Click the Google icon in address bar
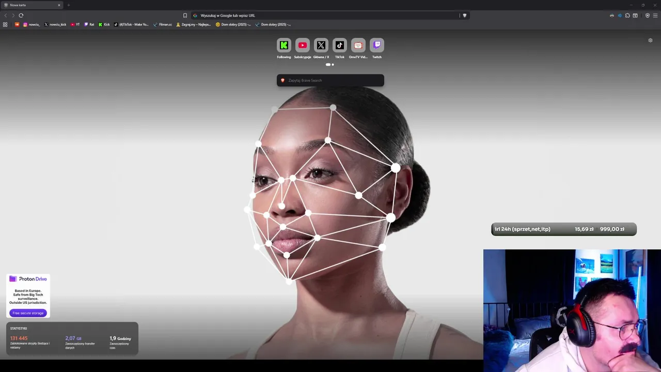 click(x=195, y=16)
